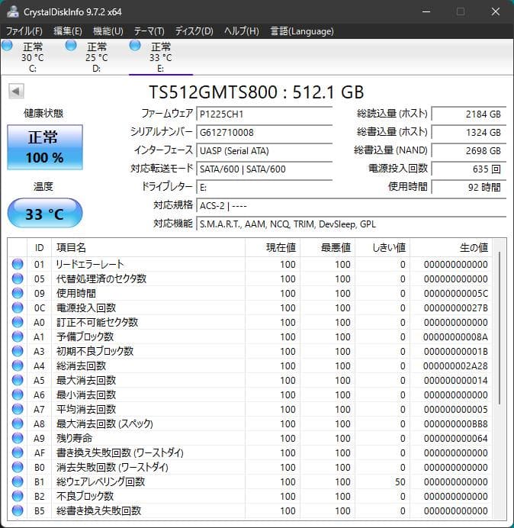Open the ヘルプ(H) menu

click(x=242, y=31)
